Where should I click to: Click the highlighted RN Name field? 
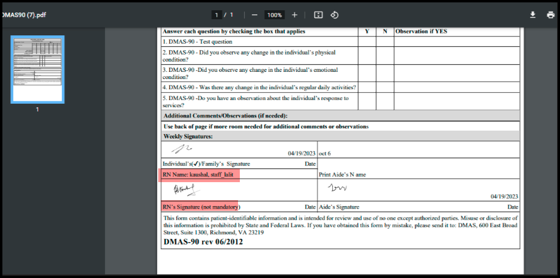200,174
